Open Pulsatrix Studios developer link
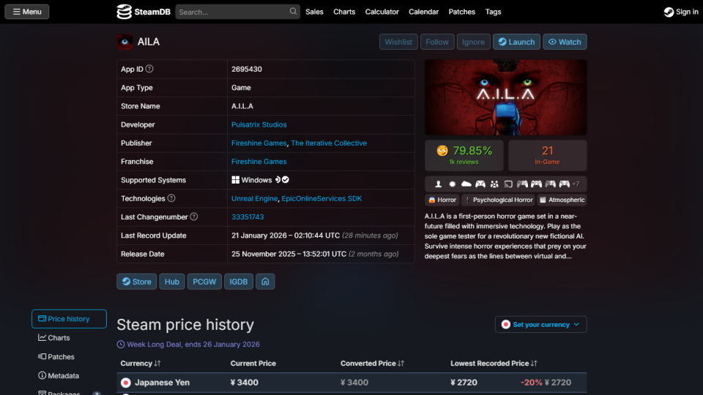Screen dimensions: 703x395 (x=258, y=124)
